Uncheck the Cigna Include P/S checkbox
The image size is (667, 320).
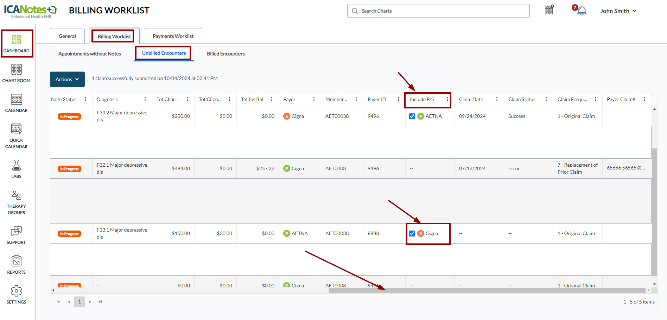412,233
